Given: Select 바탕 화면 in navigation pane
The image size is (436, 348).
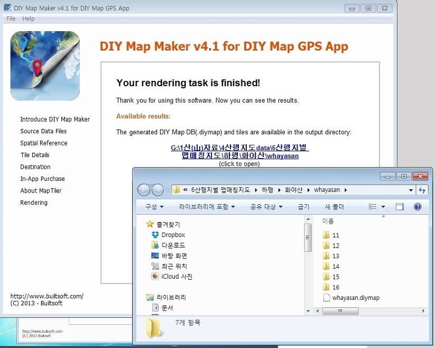Looking at the screenshot, I should coord(169,255).
